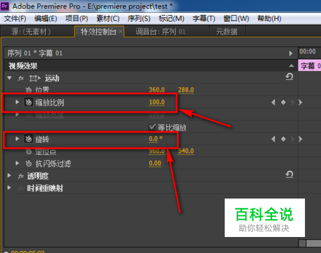Expand the Scale (缩放比例) property
The image size is (321, 253).
17,102
